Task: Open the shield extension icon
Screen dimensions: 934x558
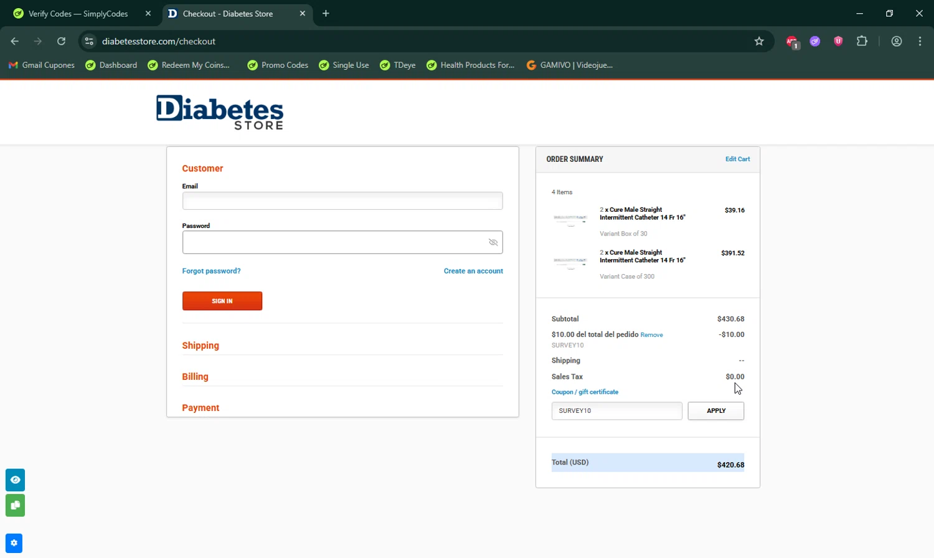Action: coord(838,41)
